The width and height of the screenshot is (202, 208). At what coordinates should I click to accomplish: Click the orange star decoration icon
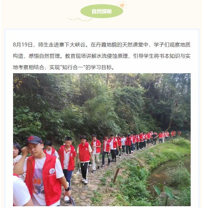[x=122, y=5]
